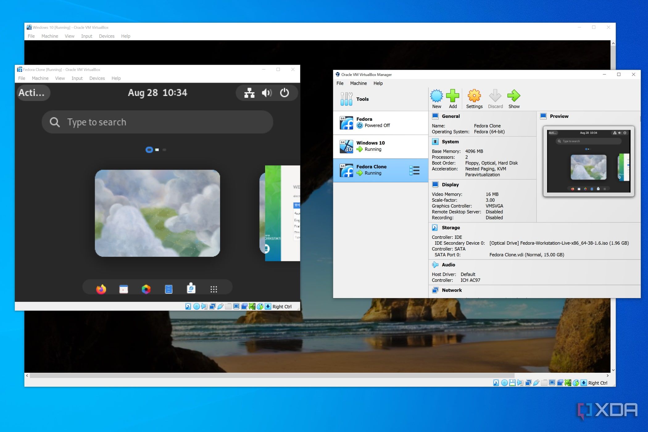Collapse the Storage section header
This screenshot has width=648, height=432.
tap(451, 228)
